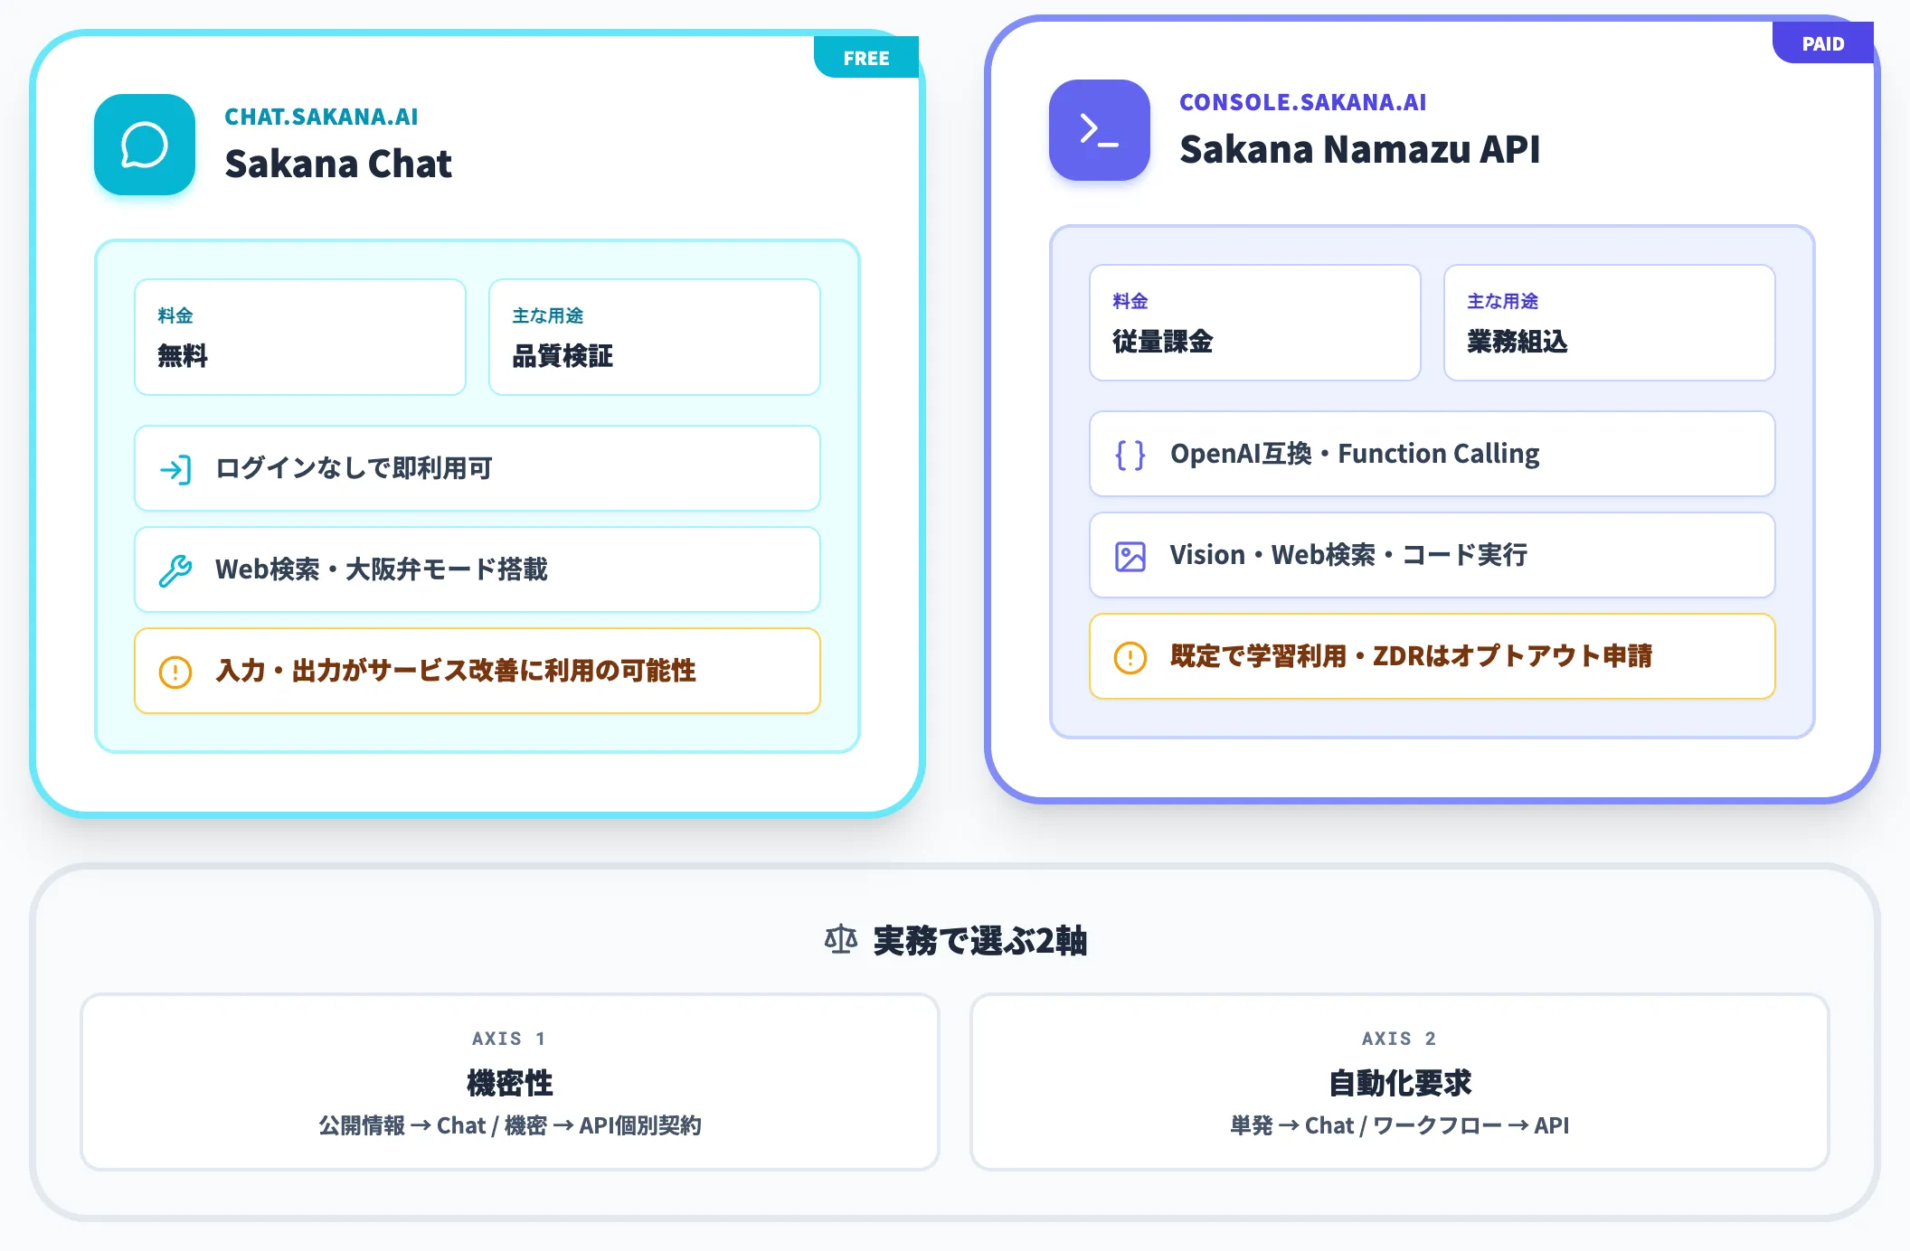1910x1251 pixels.
Task: Click the ログインなしで即利用可 text
Action: 354,468
